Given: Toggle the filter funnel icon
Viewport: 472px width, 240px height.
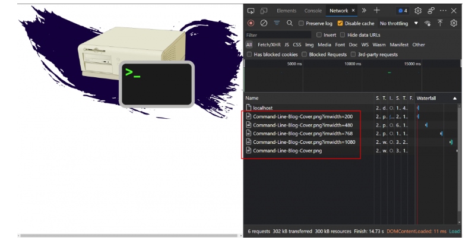Looking at the screenshot, I should (x=277, y=23).
